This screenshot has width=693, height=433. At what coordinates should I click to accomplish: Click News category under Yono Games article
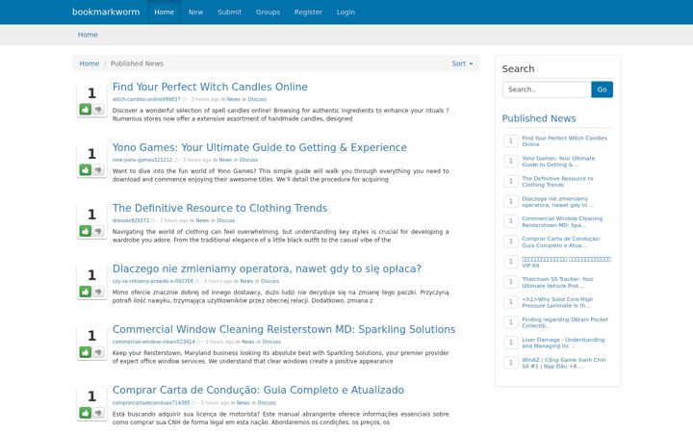point(225,160)
